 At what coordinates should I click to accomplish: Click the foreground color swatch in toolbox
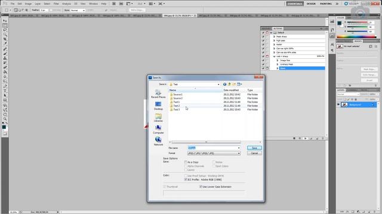(4, 127)
